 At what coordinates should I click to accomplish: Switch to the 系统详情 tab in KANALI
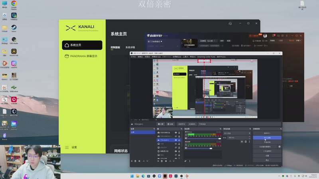click(130, 47)
